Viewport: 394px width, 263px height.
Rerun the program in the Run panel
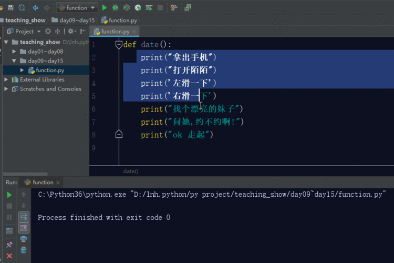(x=9, y=195)
